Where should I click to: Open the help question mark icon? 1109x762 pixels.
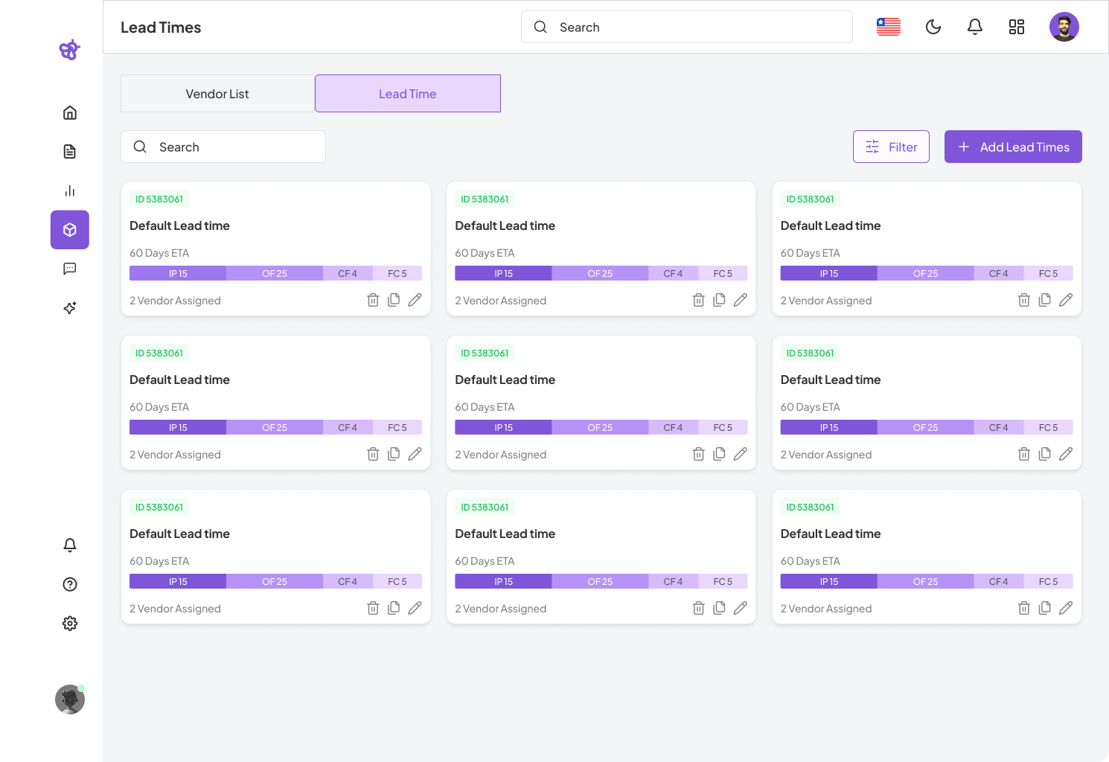70,584
